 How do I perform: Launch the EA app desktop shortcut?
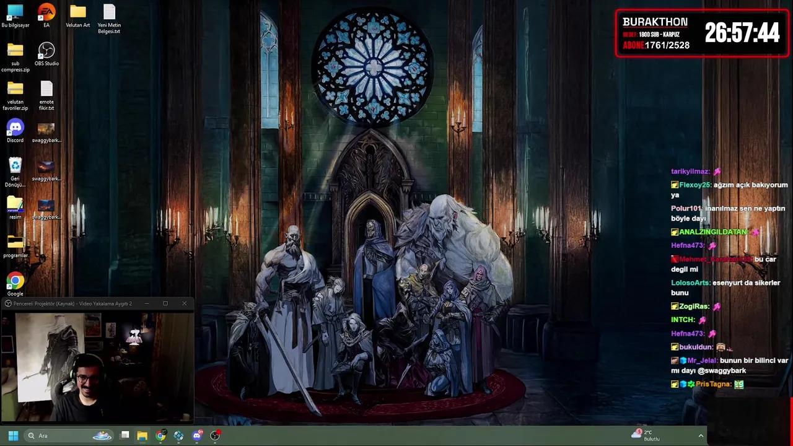[x=46, y=16]
